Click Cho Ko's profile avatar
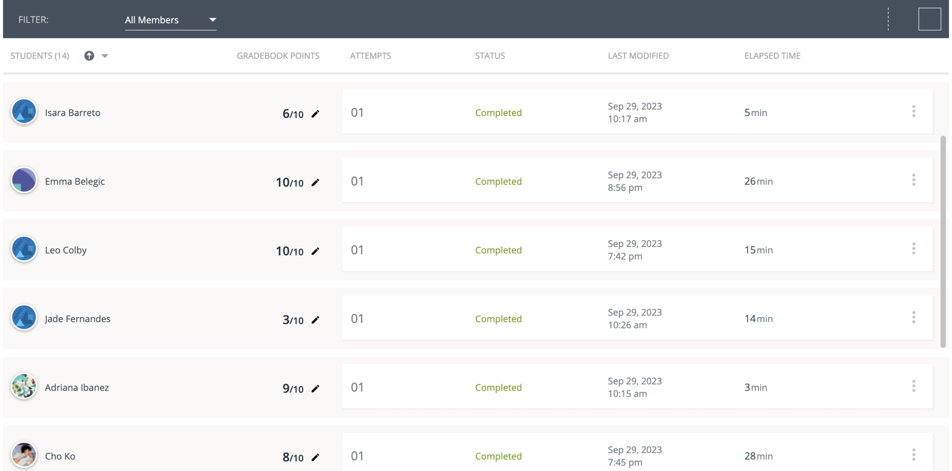The width and height of the screenshot is (952, 471). [24, 455]
